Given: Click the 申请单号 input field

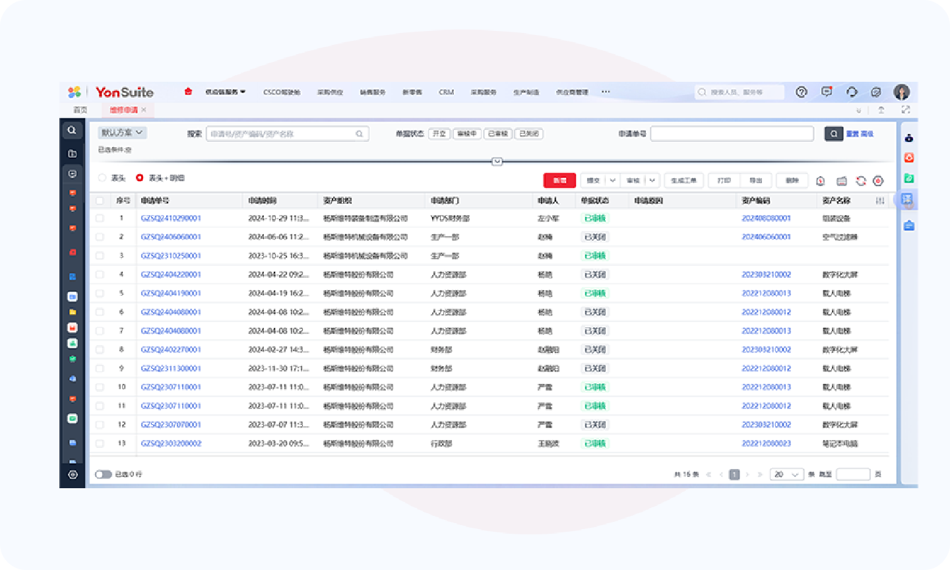Looking at the screenshot, I should click(732, 134).
